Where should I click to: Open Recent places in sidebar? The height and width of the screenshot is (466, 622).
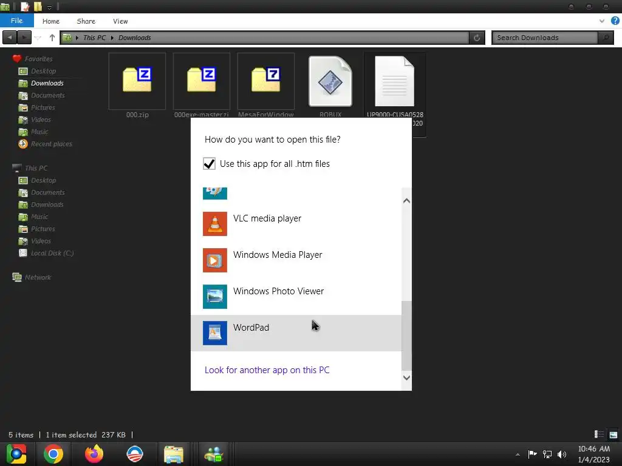pos(51,144)
